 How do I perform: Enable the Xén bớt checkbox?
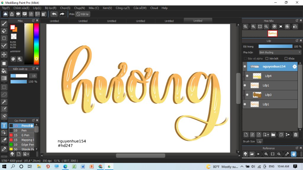click(x=267, y=58)
